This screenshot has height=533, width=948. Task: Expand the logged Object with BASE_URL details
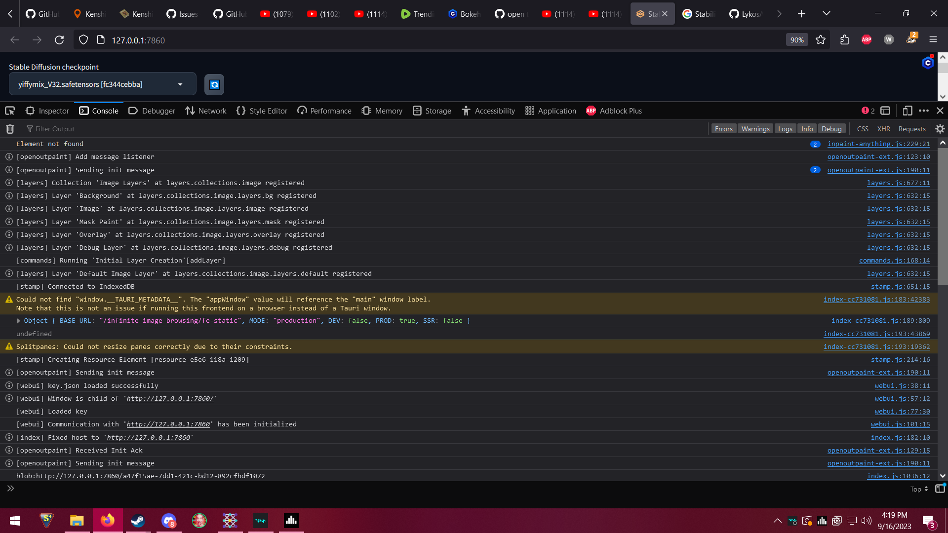[x=19, y=321]
